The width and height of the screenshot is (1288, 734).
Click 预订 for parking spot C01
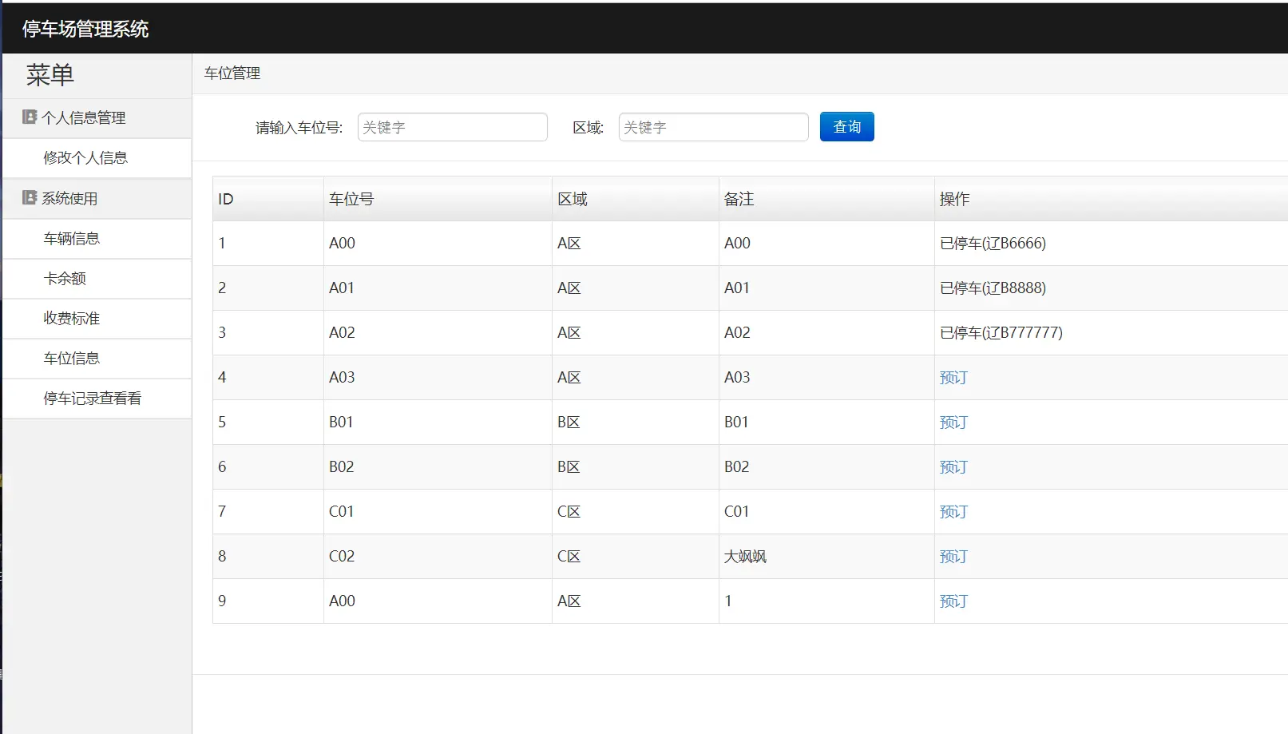[x=953, y=512]
